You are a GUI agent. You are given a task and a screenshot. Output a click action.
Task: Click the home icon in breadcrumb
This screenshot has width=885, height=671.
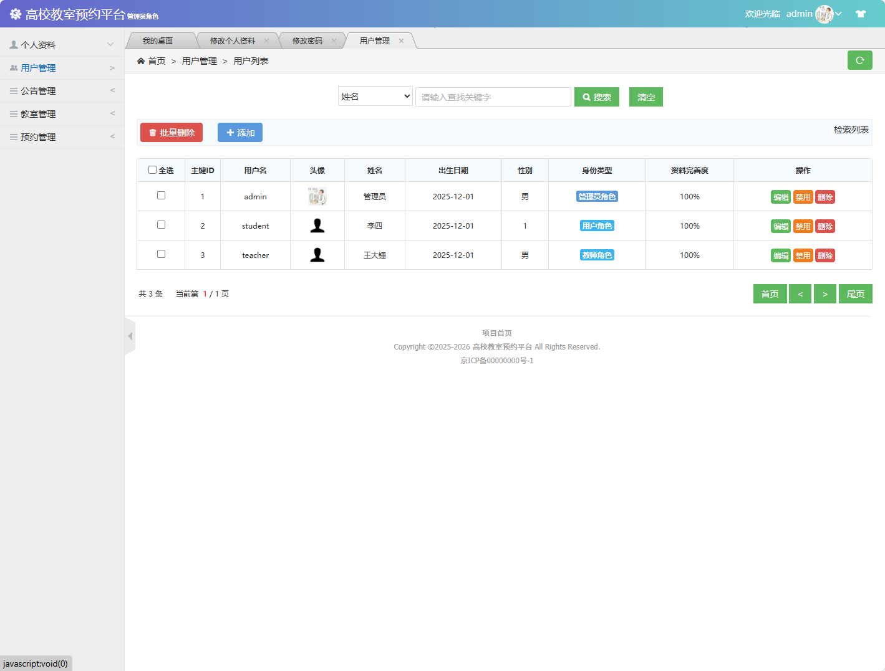pos(141,61)
